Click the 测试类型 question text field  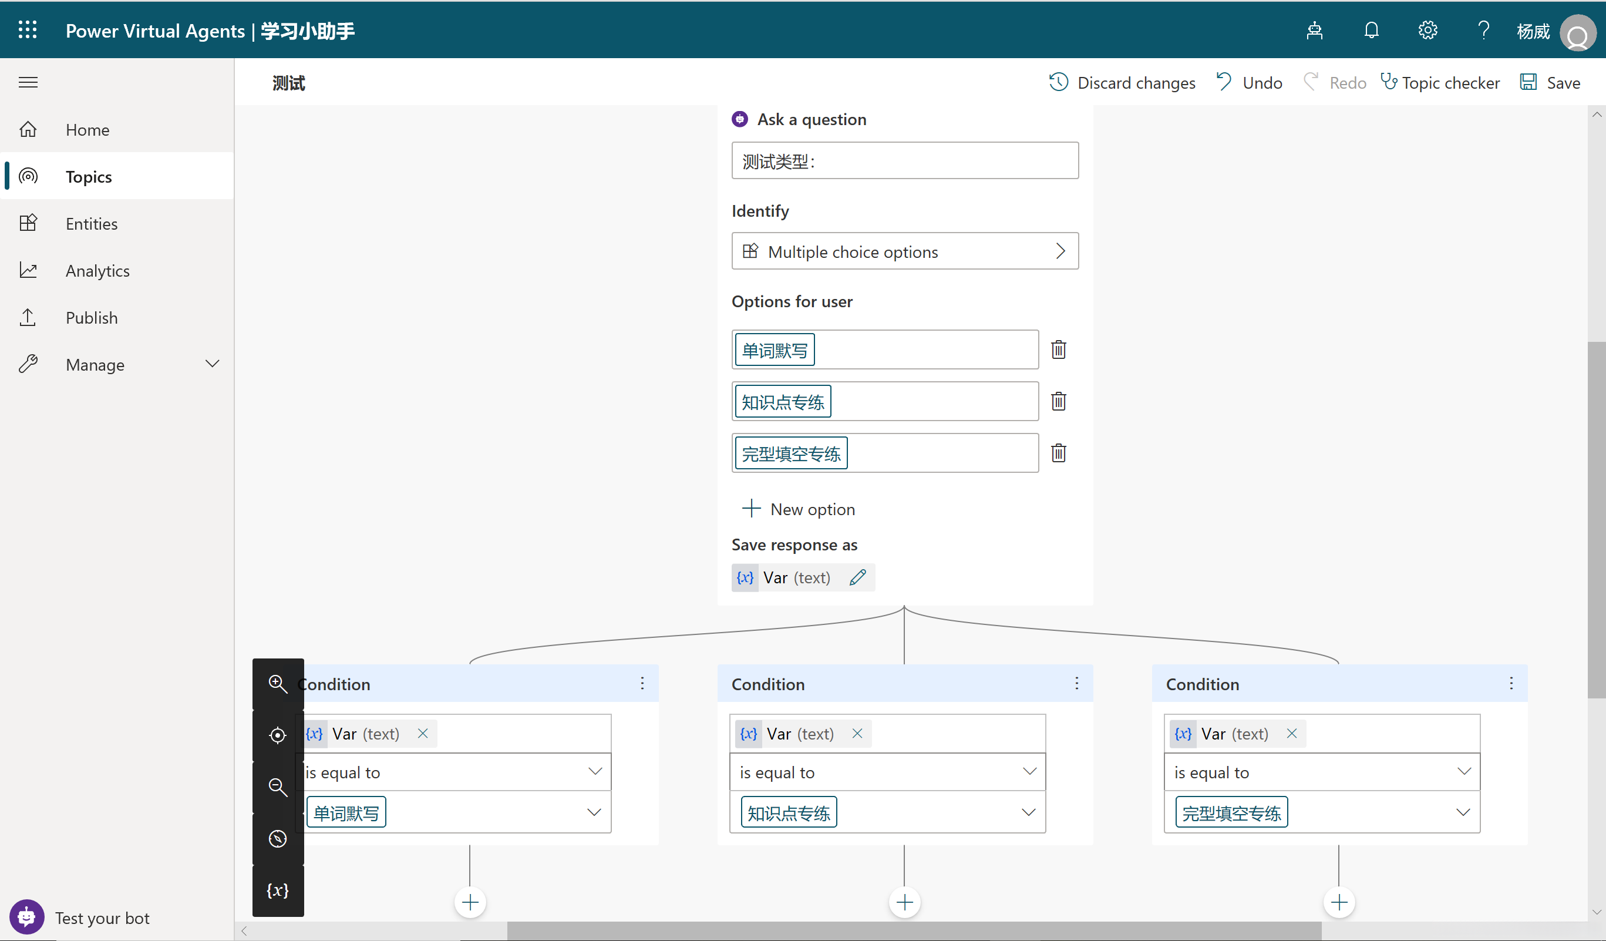tap(904, 161)
